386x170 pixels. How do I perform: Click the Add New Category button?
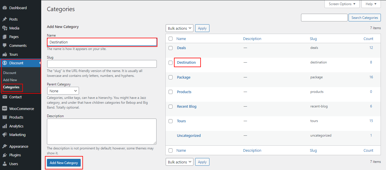click(x=64, y=163)
